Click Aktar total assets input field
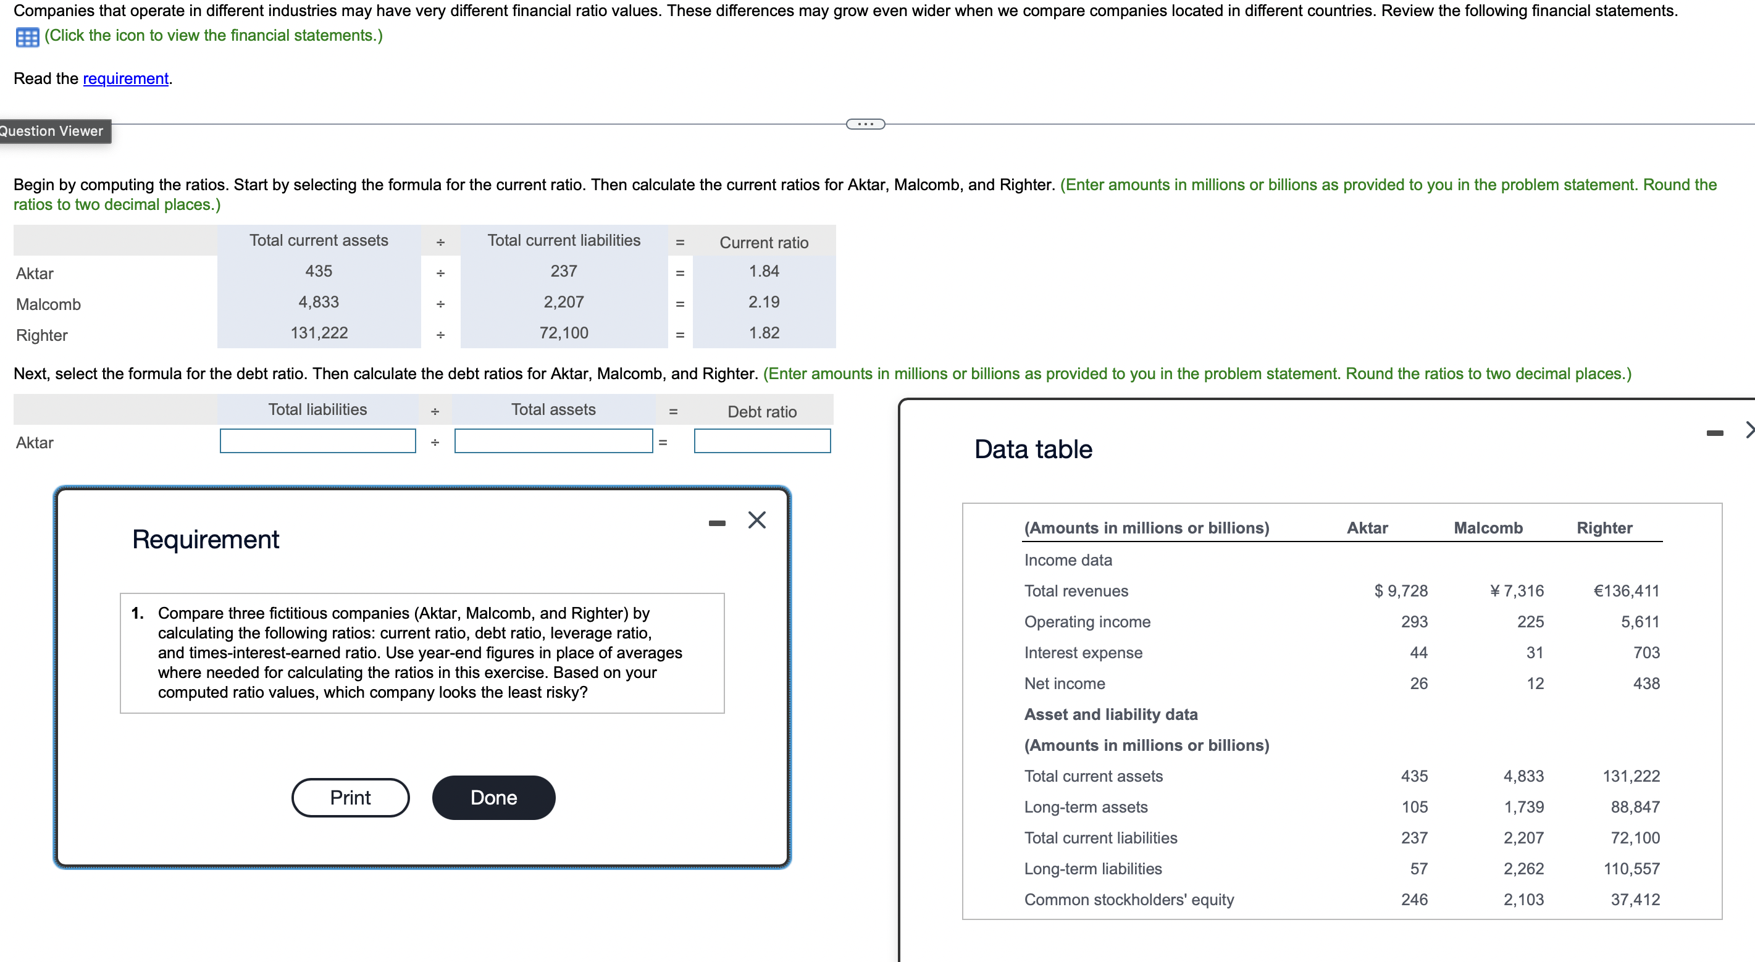This screenshot has width=1755, height=962. coord(553,441)
